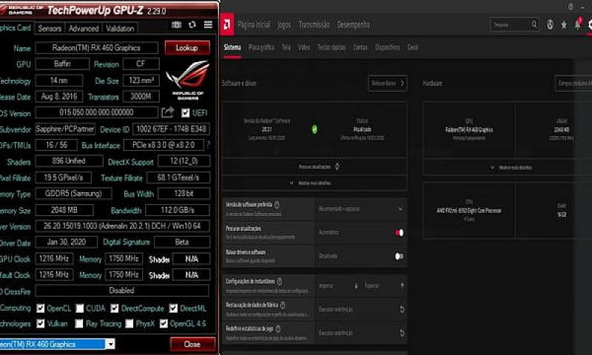Click Executar redefinição for Restauração de fábrica

(336, 309)
